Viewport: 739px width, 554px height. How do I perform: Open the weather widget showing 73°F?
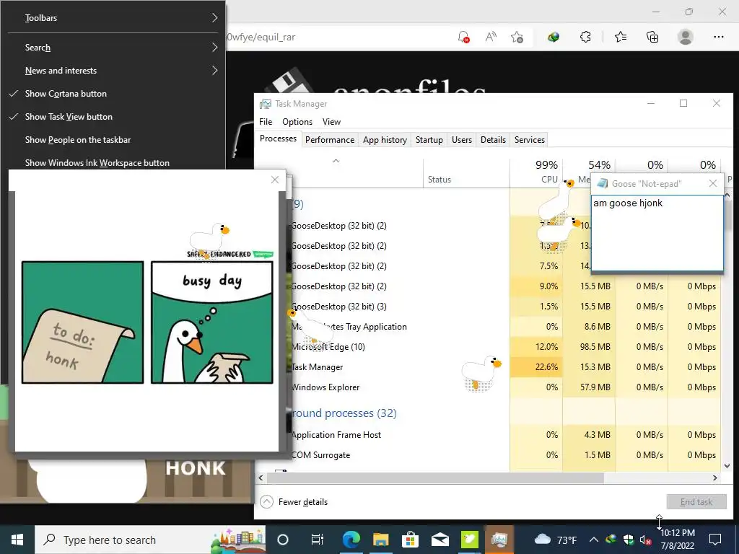pos(556,540)
